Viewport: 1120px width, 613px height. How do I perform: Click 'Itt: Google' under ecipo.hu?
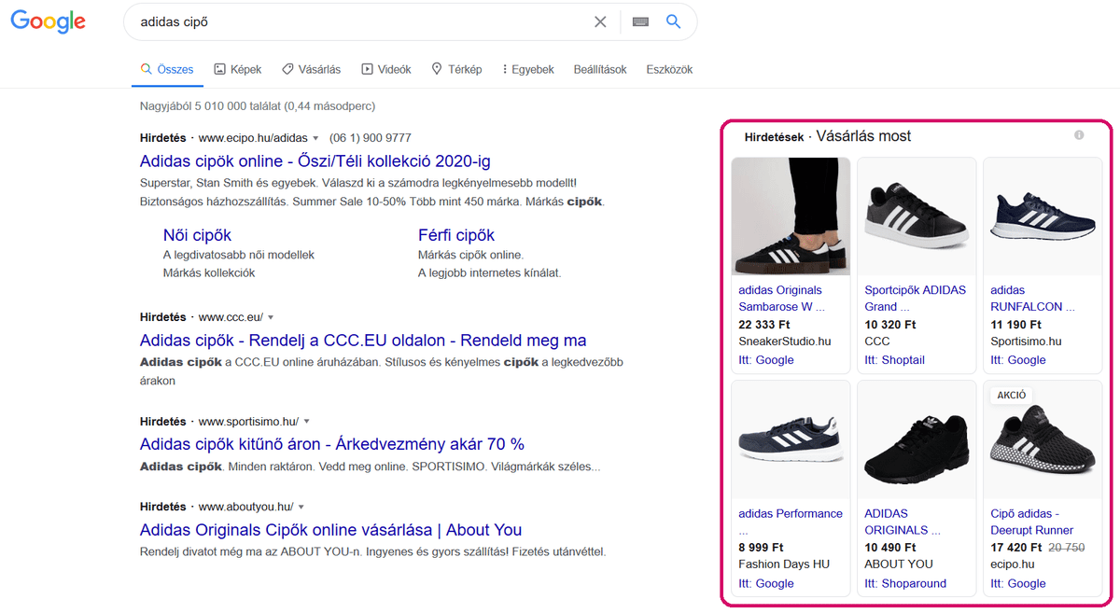point(1018,584)
